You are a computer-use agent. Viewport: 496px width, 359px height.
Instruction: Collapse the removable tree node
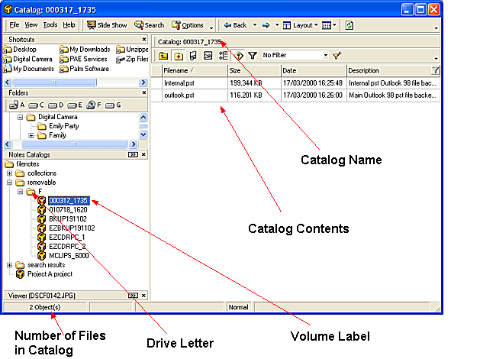coord(10,183)
